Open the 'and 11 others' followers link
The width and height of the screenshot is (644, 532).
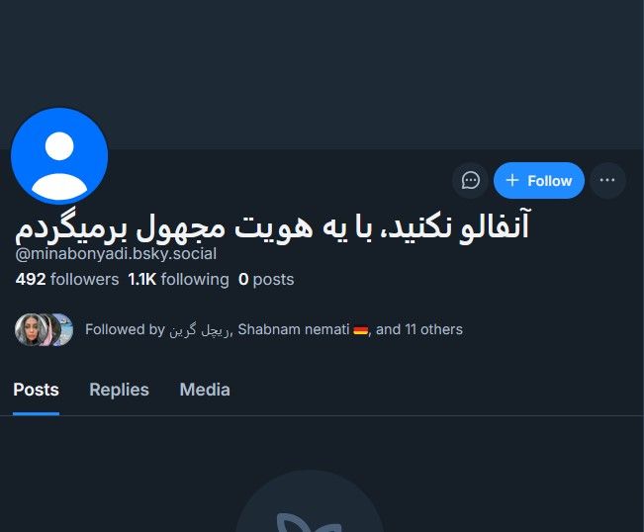[x=419, y=329]
